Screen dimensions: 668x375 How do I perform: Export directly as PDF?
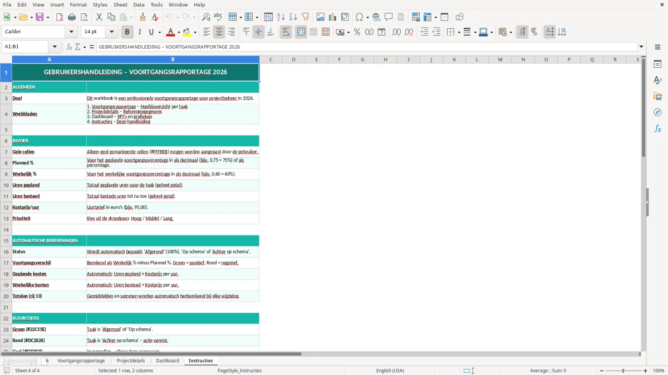60,17
